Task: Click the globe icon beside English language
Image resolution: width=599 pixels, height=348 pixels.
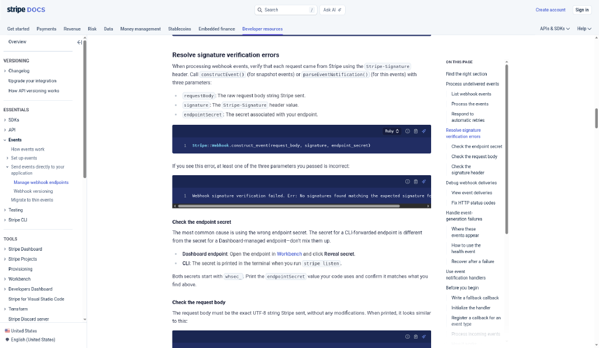Action: click(x=7, y=340)
